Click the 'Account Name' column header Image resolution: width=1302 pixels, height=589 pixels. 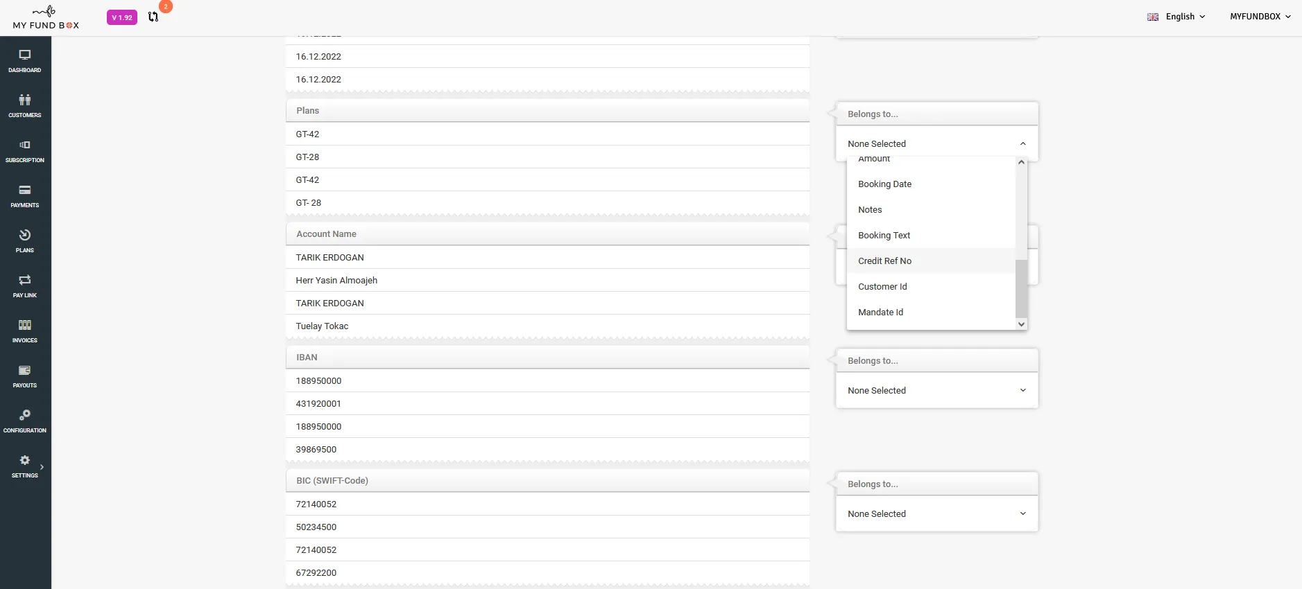pyautogui.click(x=547, y=234)
